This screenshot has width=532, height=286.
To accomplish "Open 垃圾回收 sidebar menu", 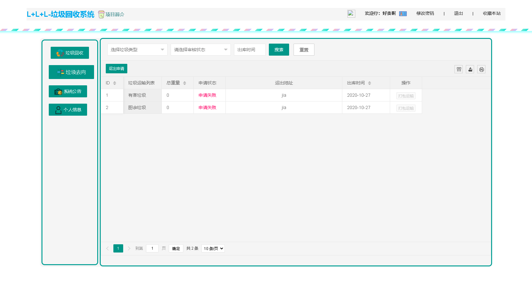I will 70,53.
